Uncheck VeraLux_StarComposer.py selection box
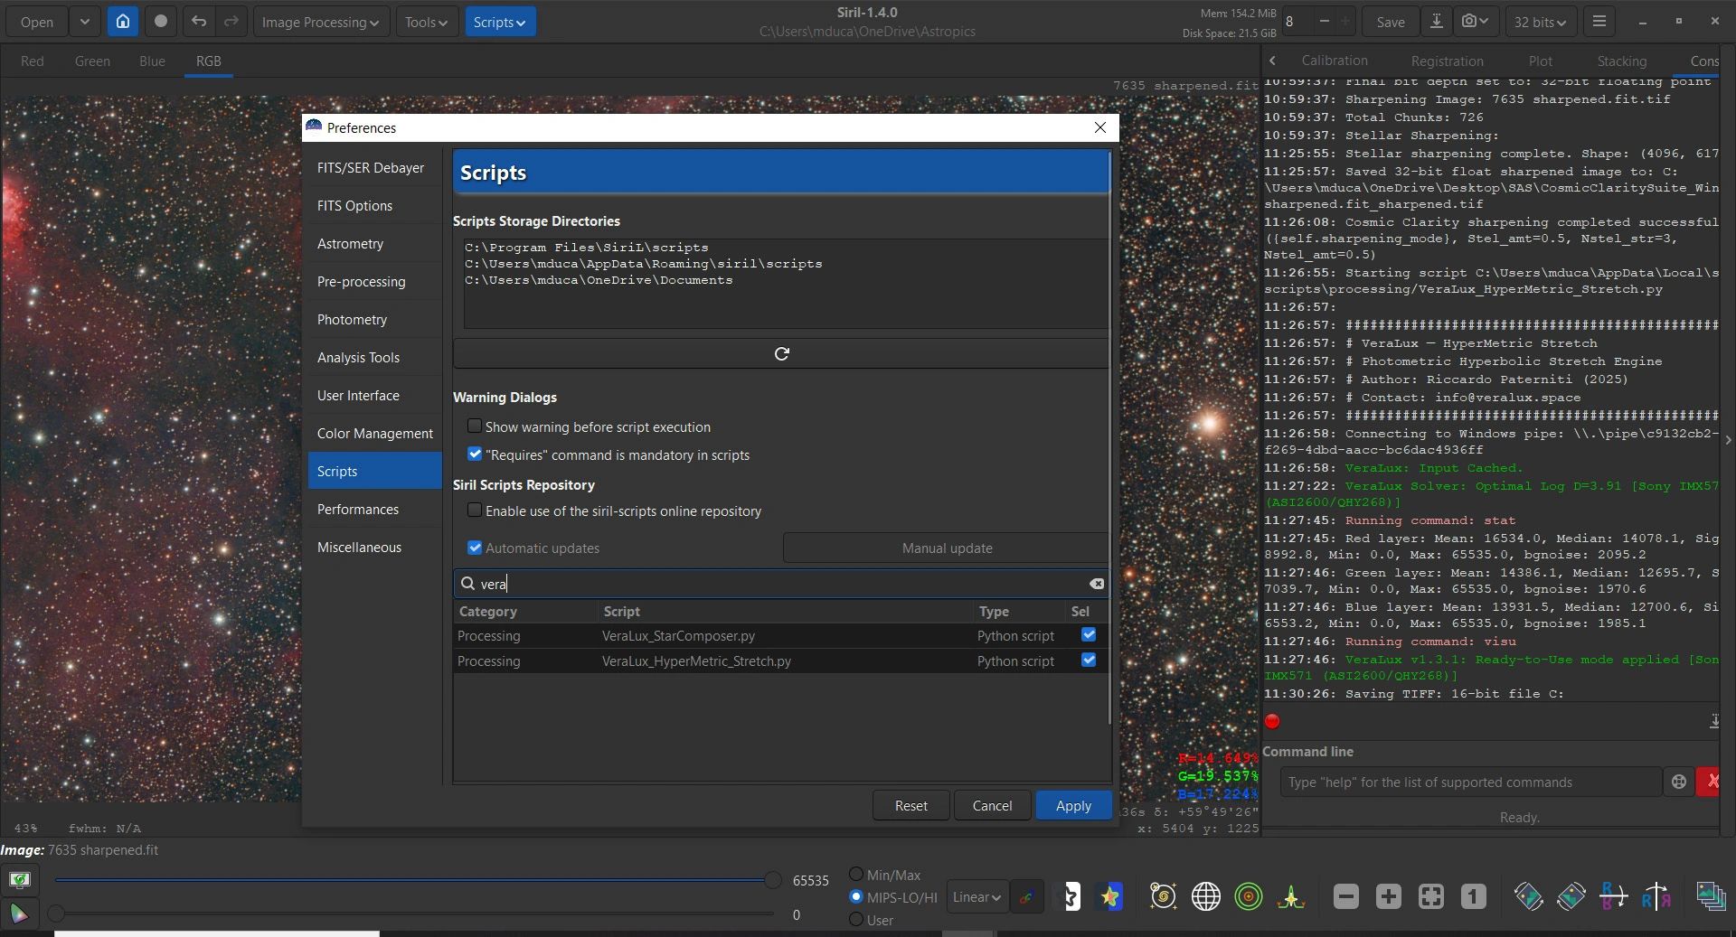Image resolution: width=1736 pixels, height=937 pixels. pos(1089,635)
